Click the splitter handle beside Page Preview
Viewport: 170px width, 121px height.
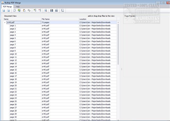click(x=122, y=69)
